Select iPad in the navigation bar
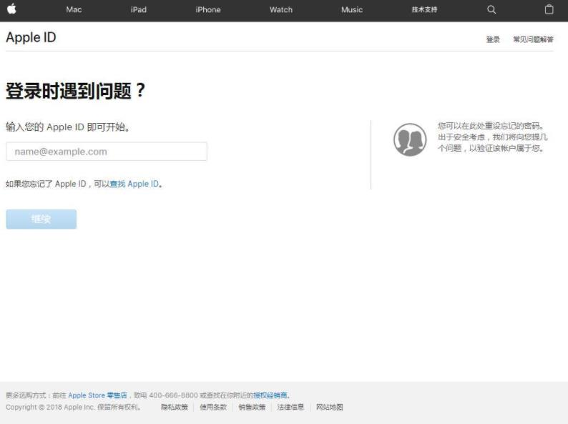Image resolution: width=568 pixels, height=424 pixels. (139, 10)
